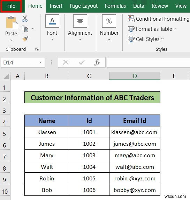Viewport: 190px width, 200px height.
Task: Switch to the View tab
Action: pyautogui.click(x=181, y=6)
